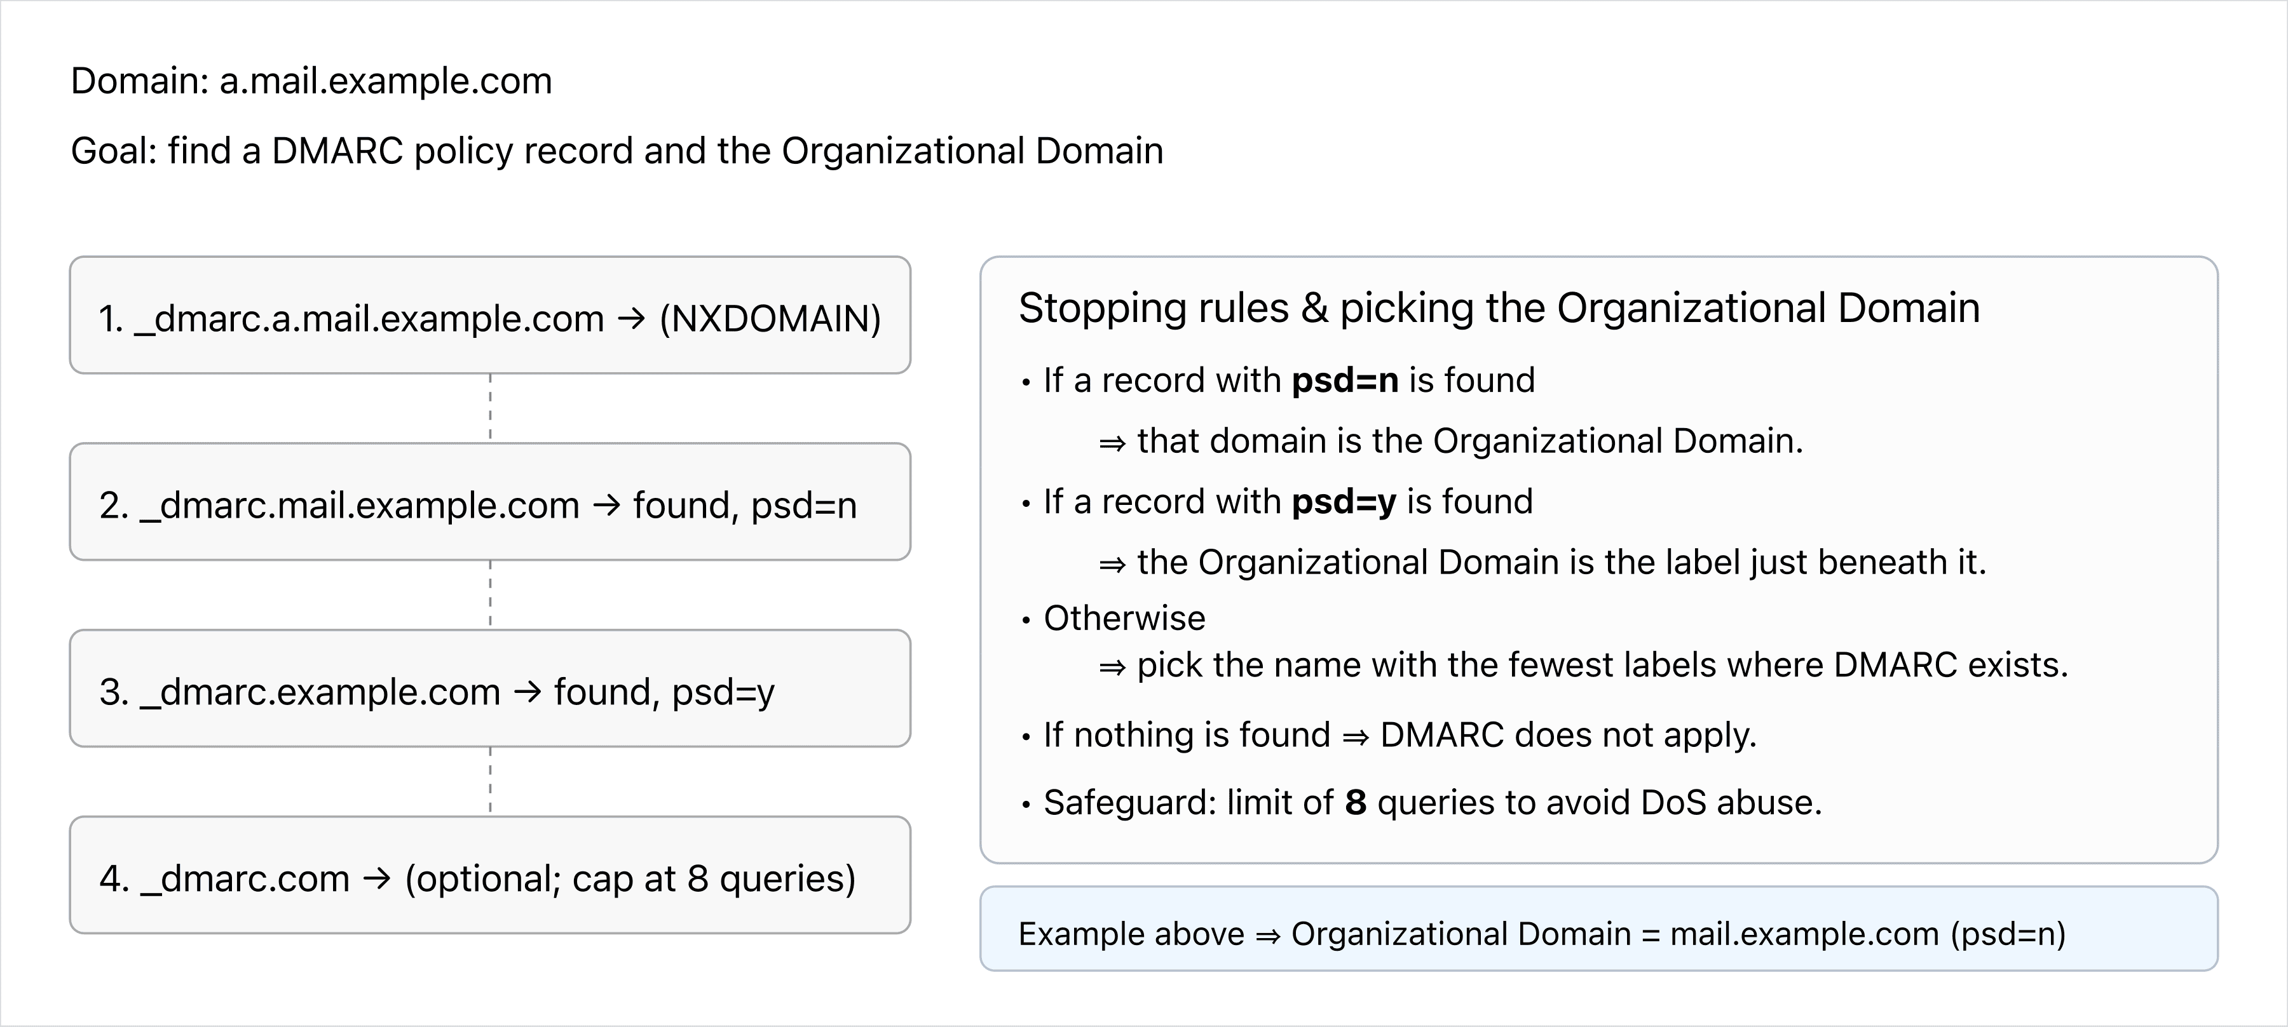Click the 'Otherwise' bullet item
2288x1027 pixels.
[x=1124, y=618]
